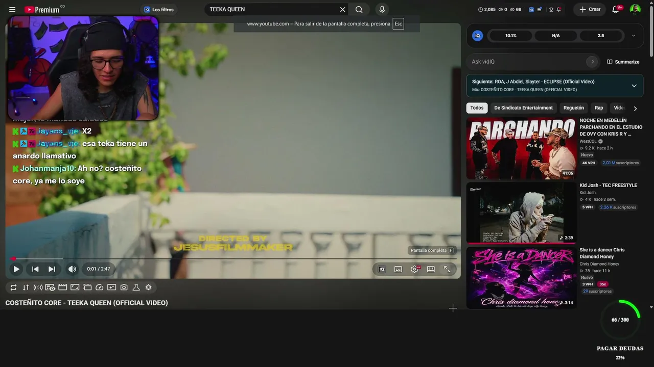The width and height of the screenshot is (654, 367).
Task: Open vidIQ list icon in header
Action: [x=540, y=9]
